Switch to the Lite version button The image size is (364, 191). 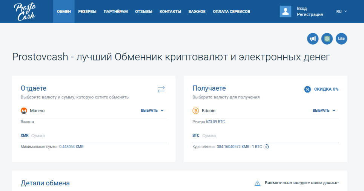click(x=341, y=39)
